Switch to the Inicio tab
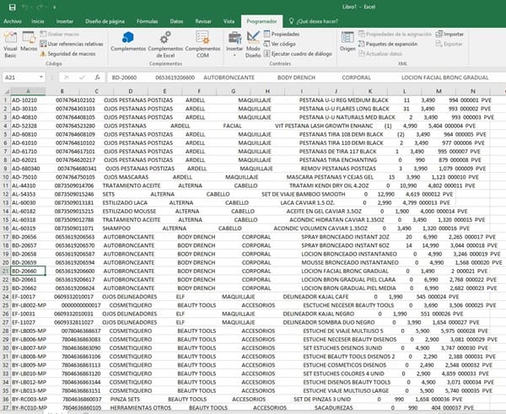Screen dimensions: 506x414 coord(38,21)
